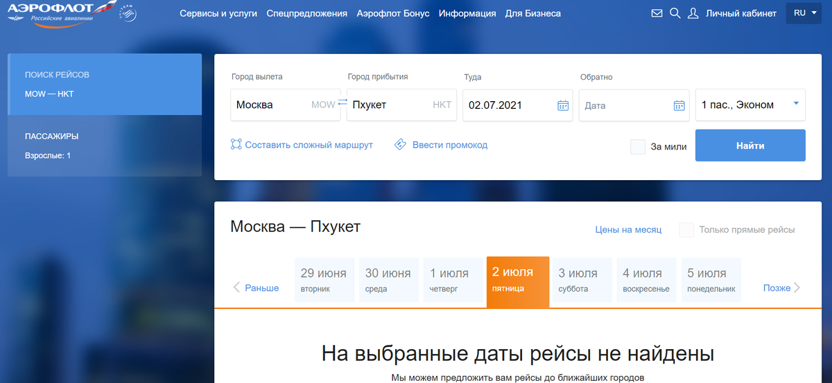
Task: Open Аэрофлот Бонус menu
Action: pos(393,13)
